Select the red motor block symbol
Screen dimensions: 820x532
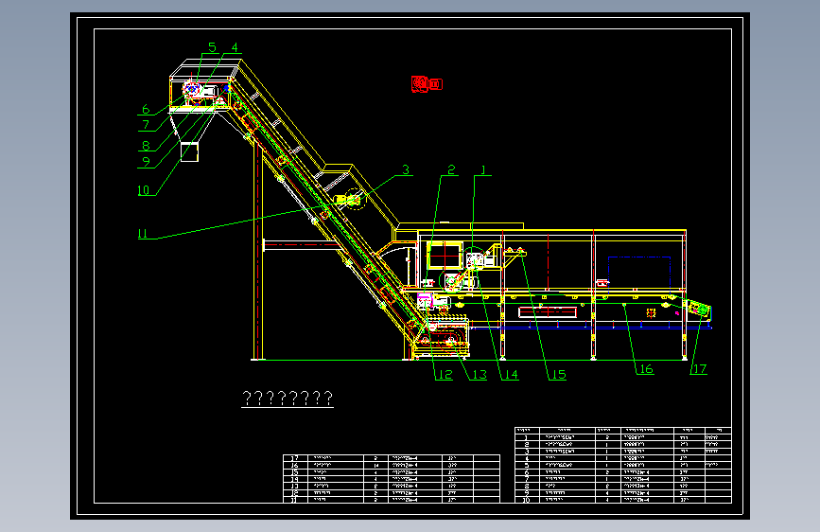click(x=427, y=84)
